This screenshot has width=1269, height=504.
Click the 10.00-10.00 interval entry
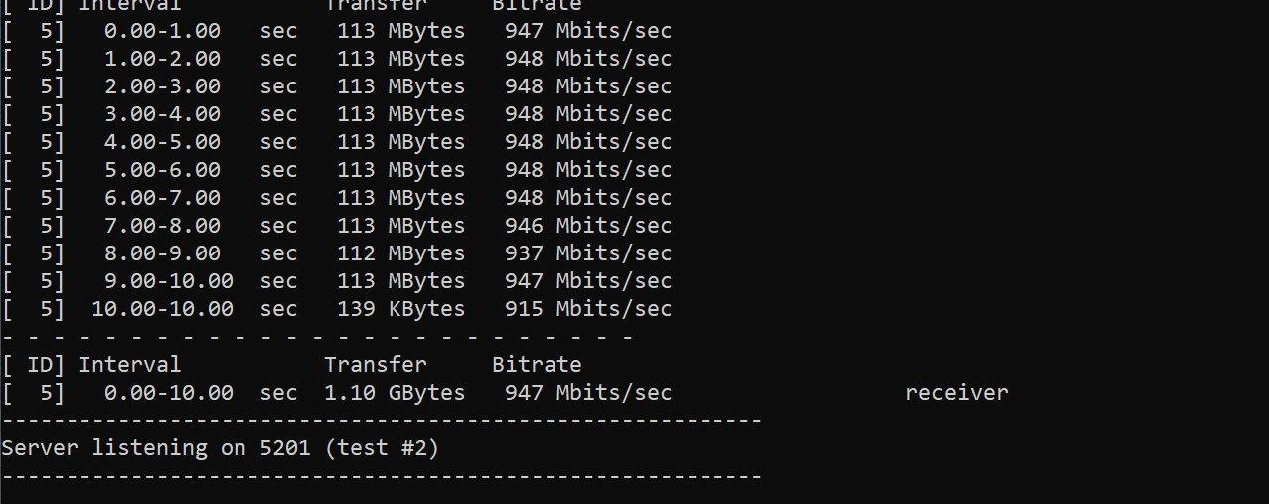pyautogui.click(x=162, y=308)
